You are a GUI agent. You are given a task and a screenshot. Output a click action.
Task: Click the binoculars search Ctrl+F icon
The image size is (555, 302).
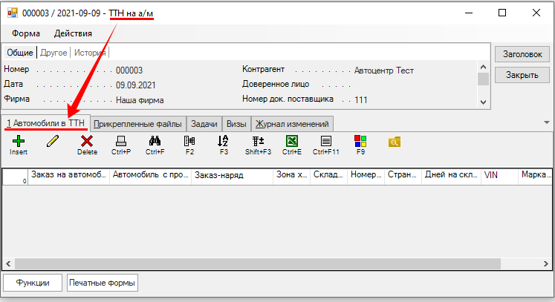(x=155, y=141)
